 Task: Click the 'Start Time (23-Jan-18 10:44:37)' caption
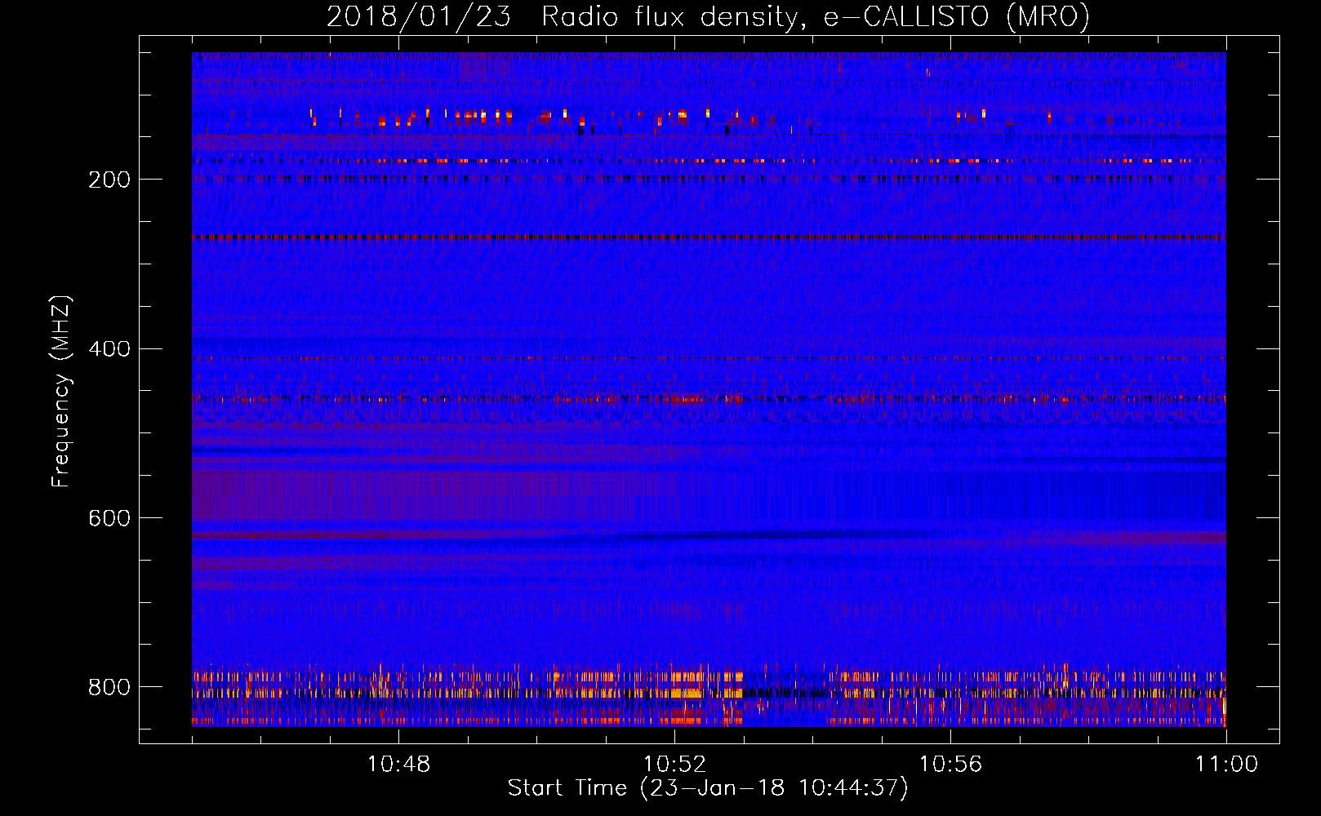[708, 788]
